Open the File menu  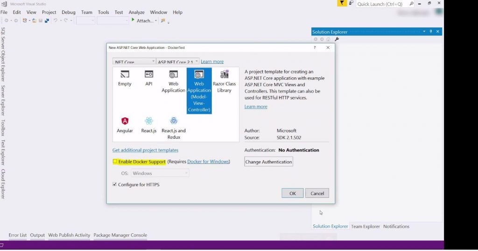(4, 12)
